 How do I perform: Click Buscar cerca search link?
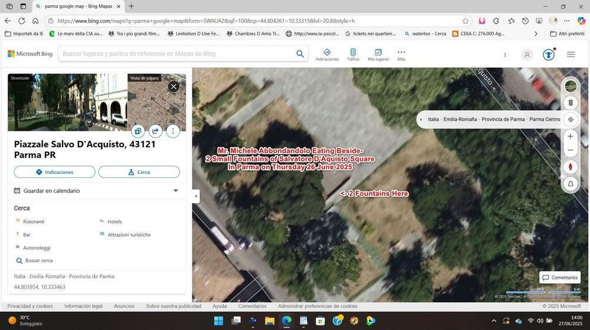[x=34, y=260]
